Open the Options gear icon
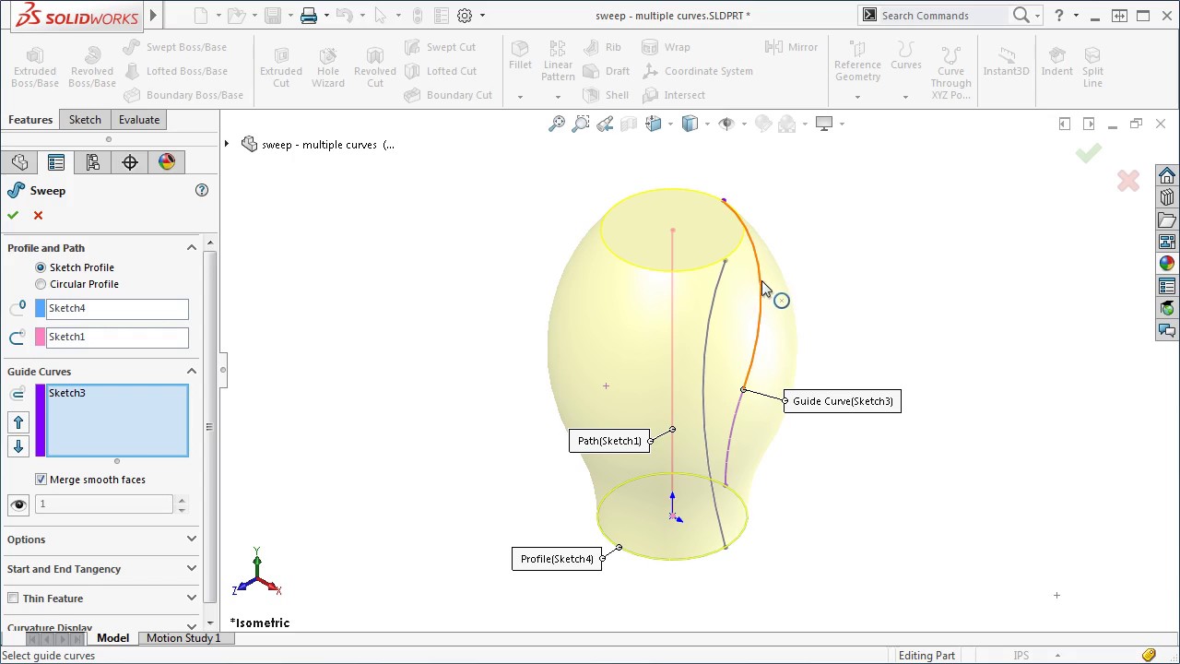Viewport: 1180px width, 664px height. point(465,15)
